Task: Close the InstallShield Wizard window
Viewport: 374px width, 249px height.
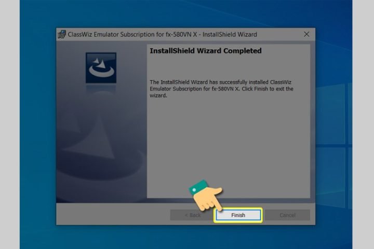Action: pyautogui.click(x=306, y=34)
